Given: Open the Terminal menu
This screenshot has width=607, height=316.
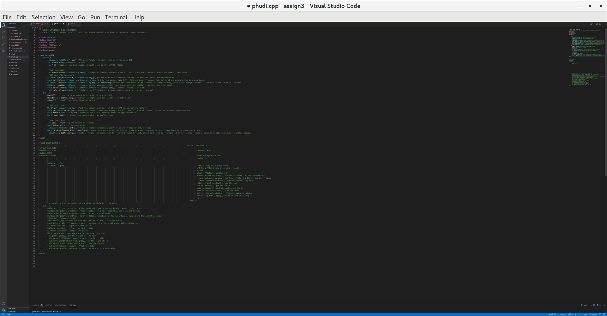Looking at the screenshot, I should [x=116, y=17].
